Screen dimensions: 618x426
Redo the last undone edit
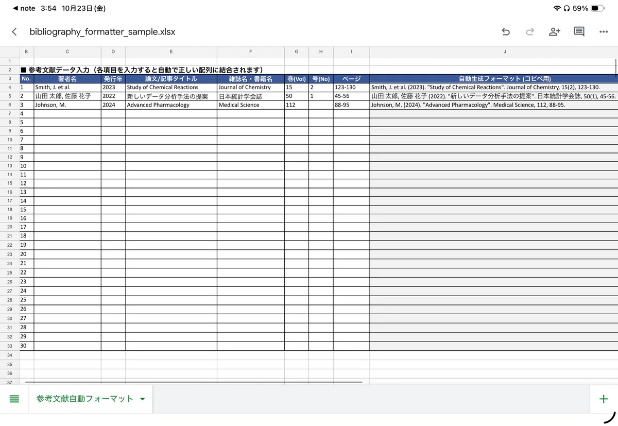pyautogui.click(x=530, y=32)
